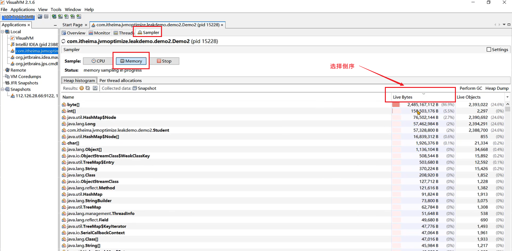Click the update results refresh icon
This screenshot has width=512, height=251.
(88, 88)
